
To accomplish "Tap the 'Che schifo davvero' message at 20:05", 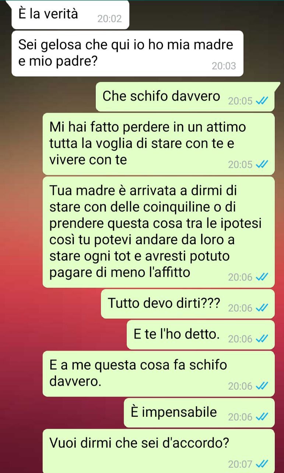I will point(185,96).
